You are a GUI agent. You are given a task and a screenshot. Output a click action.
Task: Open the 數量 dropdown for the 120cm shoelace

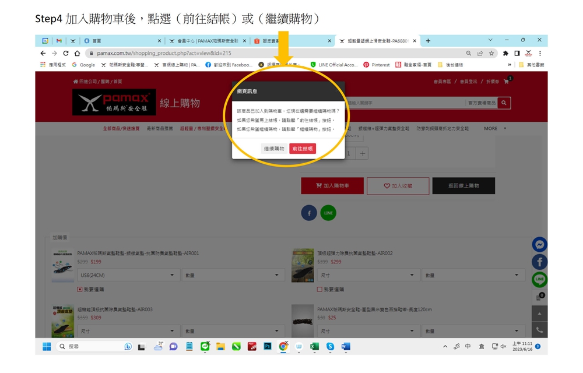[473, 331]
